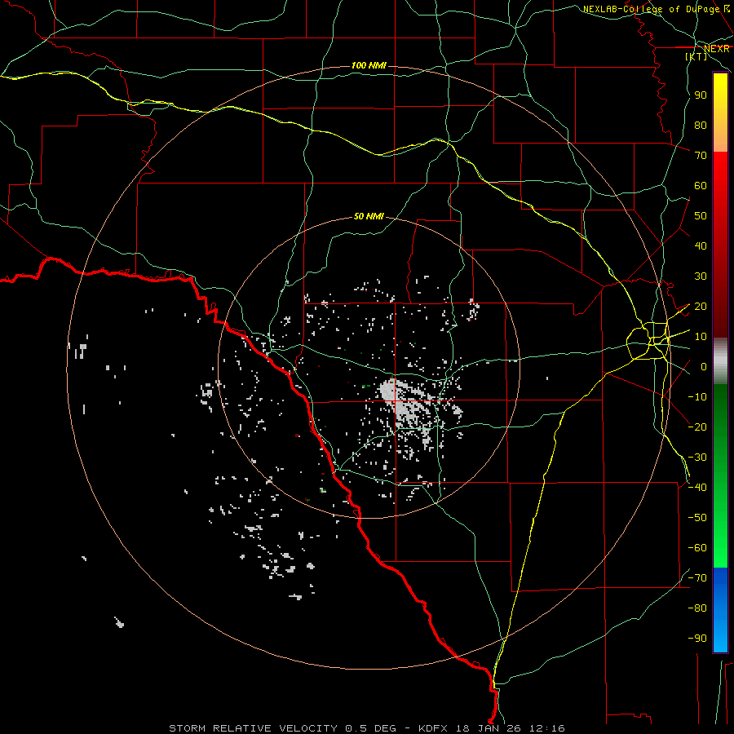734x734 pixels.
Task: Click the 50 NMI range ring label
Action: [x=369, y=216]
